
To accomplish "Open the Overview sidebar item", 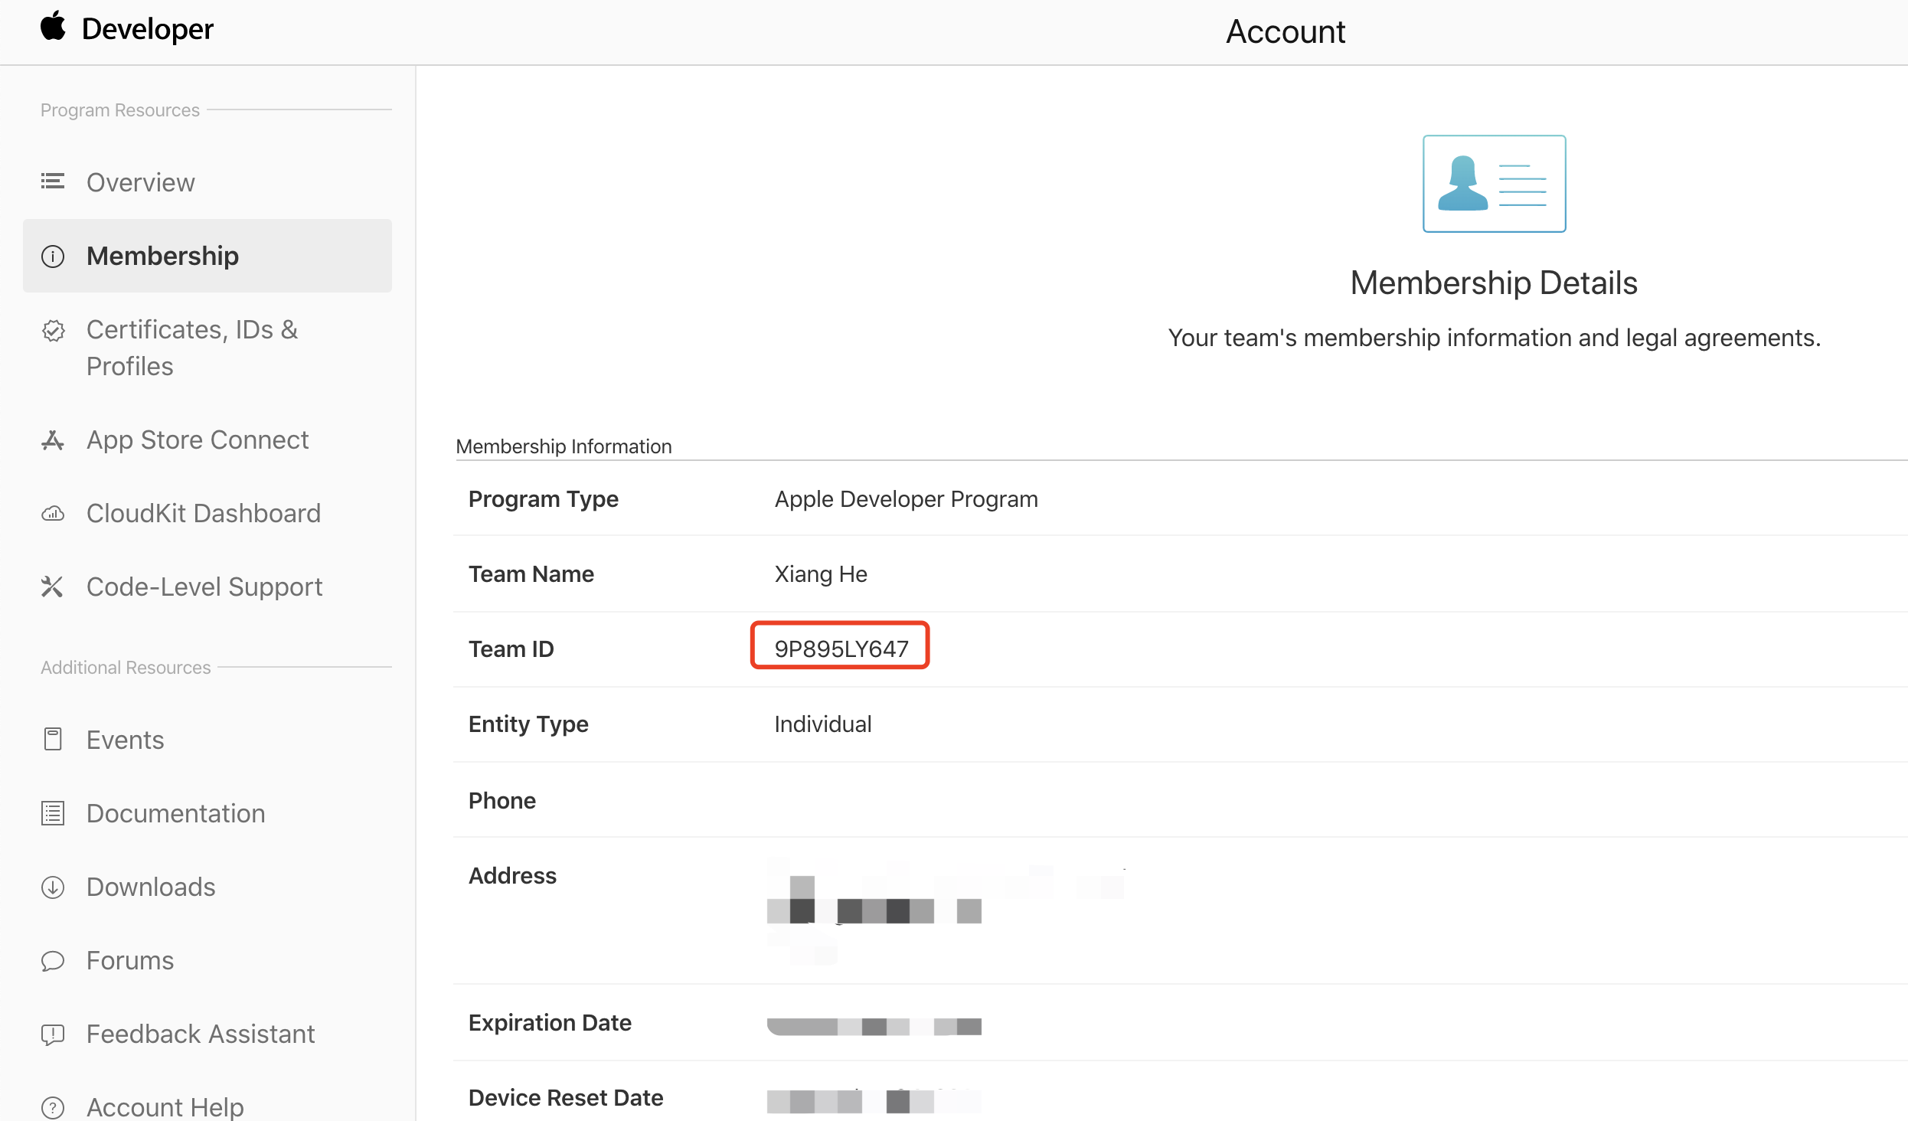I will pyautogui.click(x=141, y=182).
